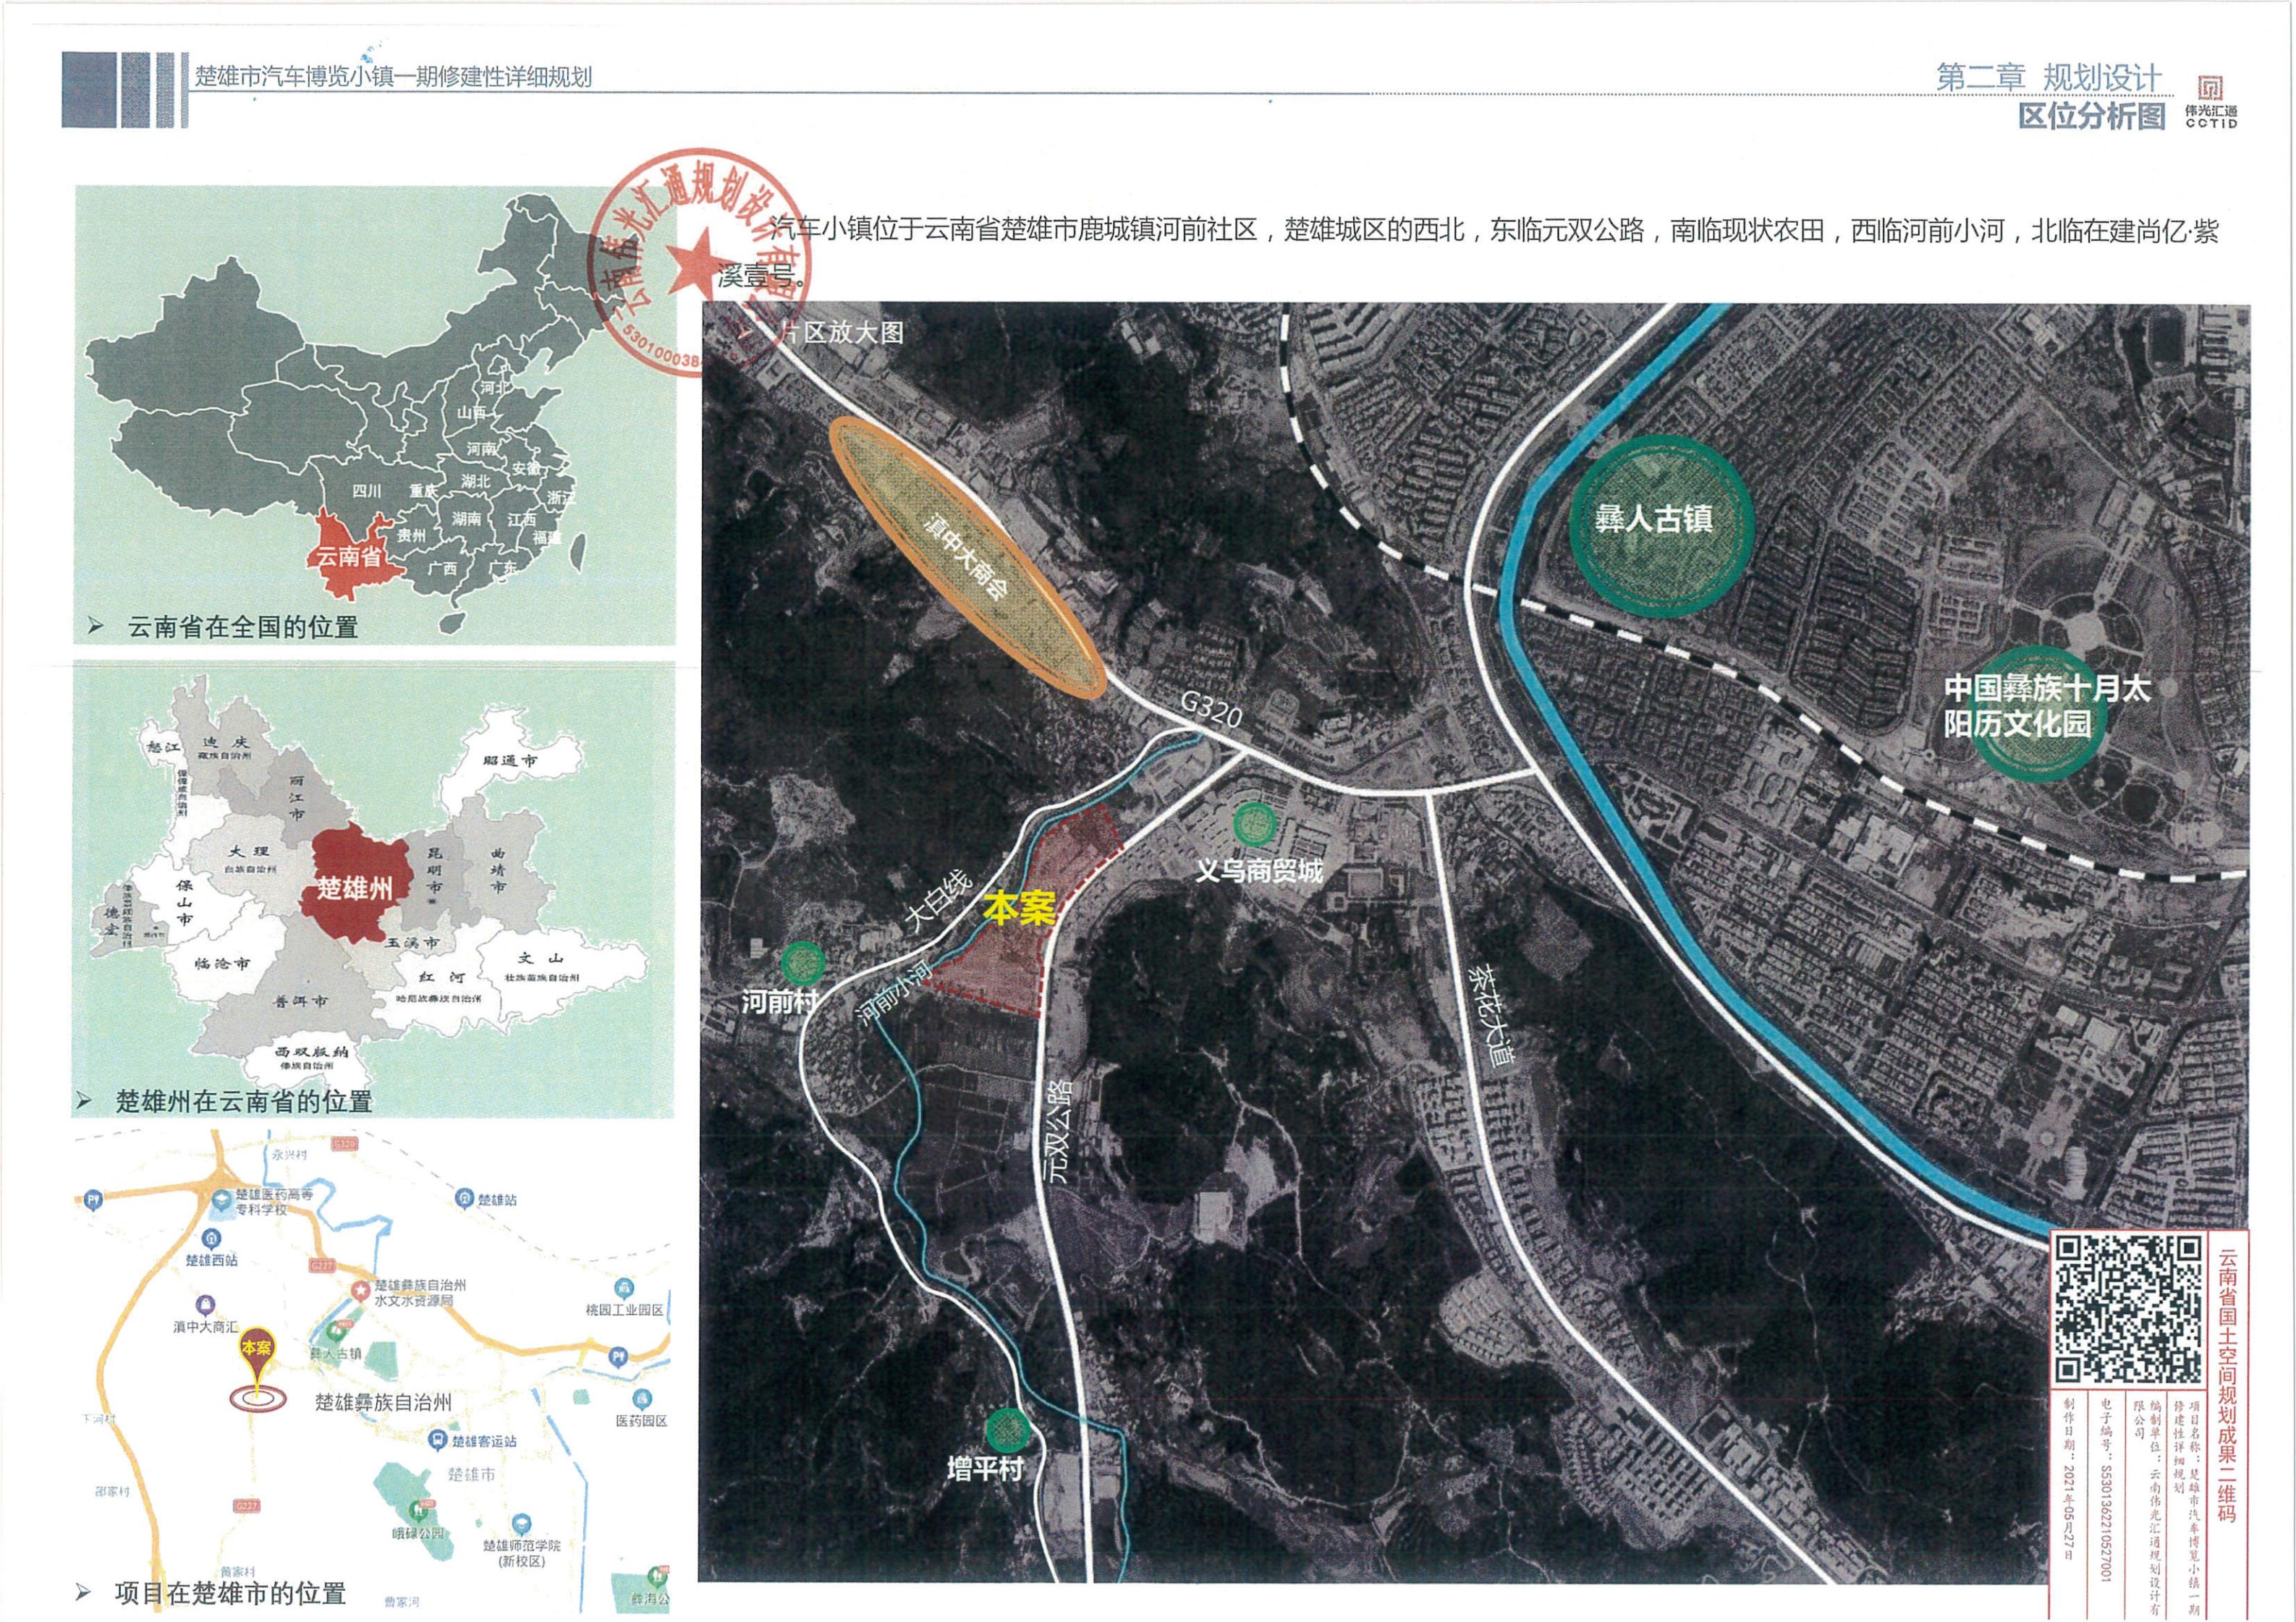Viewport: 2296px width, 1622px height.
Task: Click the 桃园工业园区 building pin
Action: [624, 1287]
